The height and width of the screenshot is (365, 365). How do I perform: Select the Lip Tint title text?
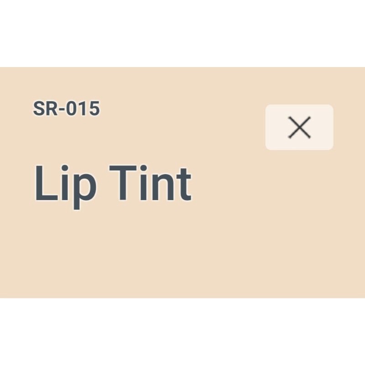point(113,184)
